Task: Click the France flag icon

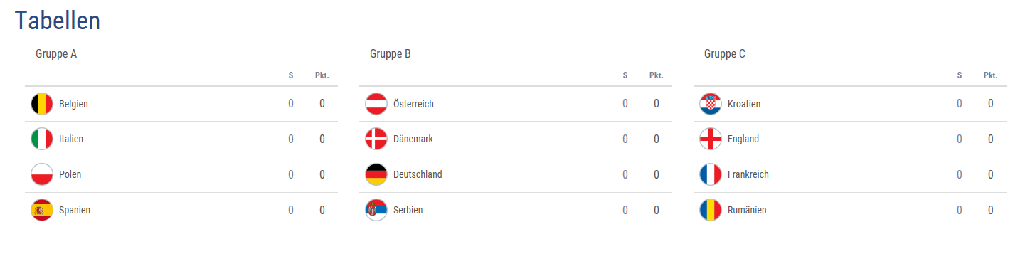Action: tap(711, 175)
